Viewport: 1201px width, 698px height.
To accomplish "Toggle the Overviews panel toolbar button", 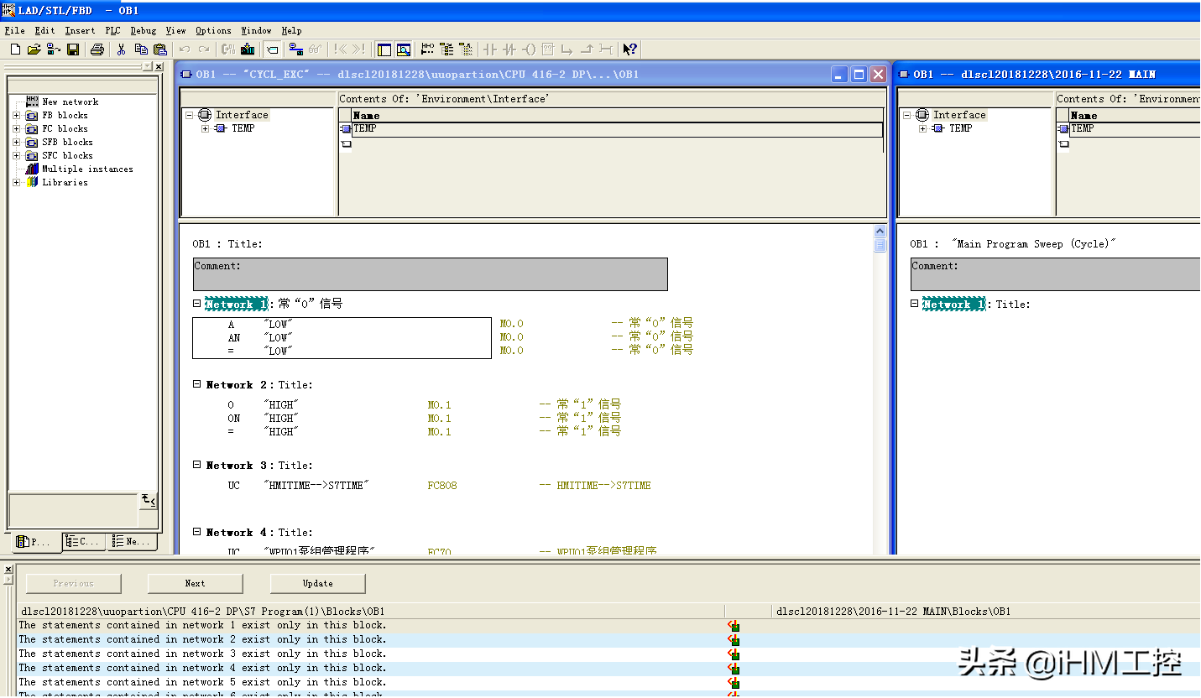I will pos(384,49).
